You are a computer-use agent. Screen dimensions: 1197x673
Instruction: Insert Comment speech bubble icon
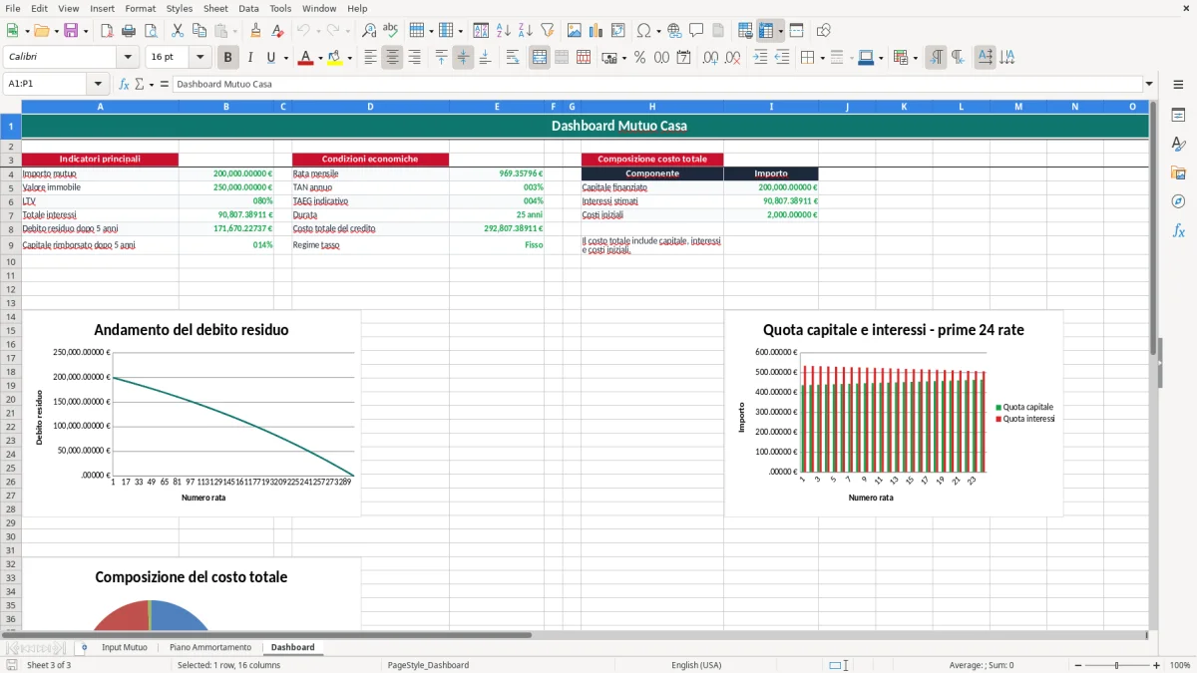[x=696, y=31]
